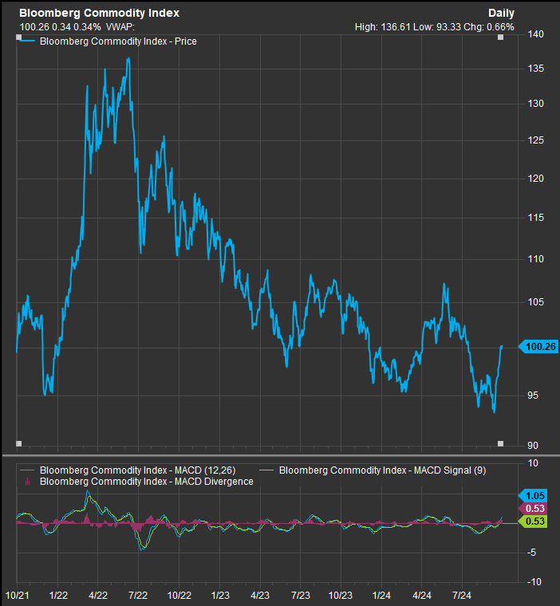Click the green MACD Signal legend line swatch
The image size is (560, 606).
(266, 470)
